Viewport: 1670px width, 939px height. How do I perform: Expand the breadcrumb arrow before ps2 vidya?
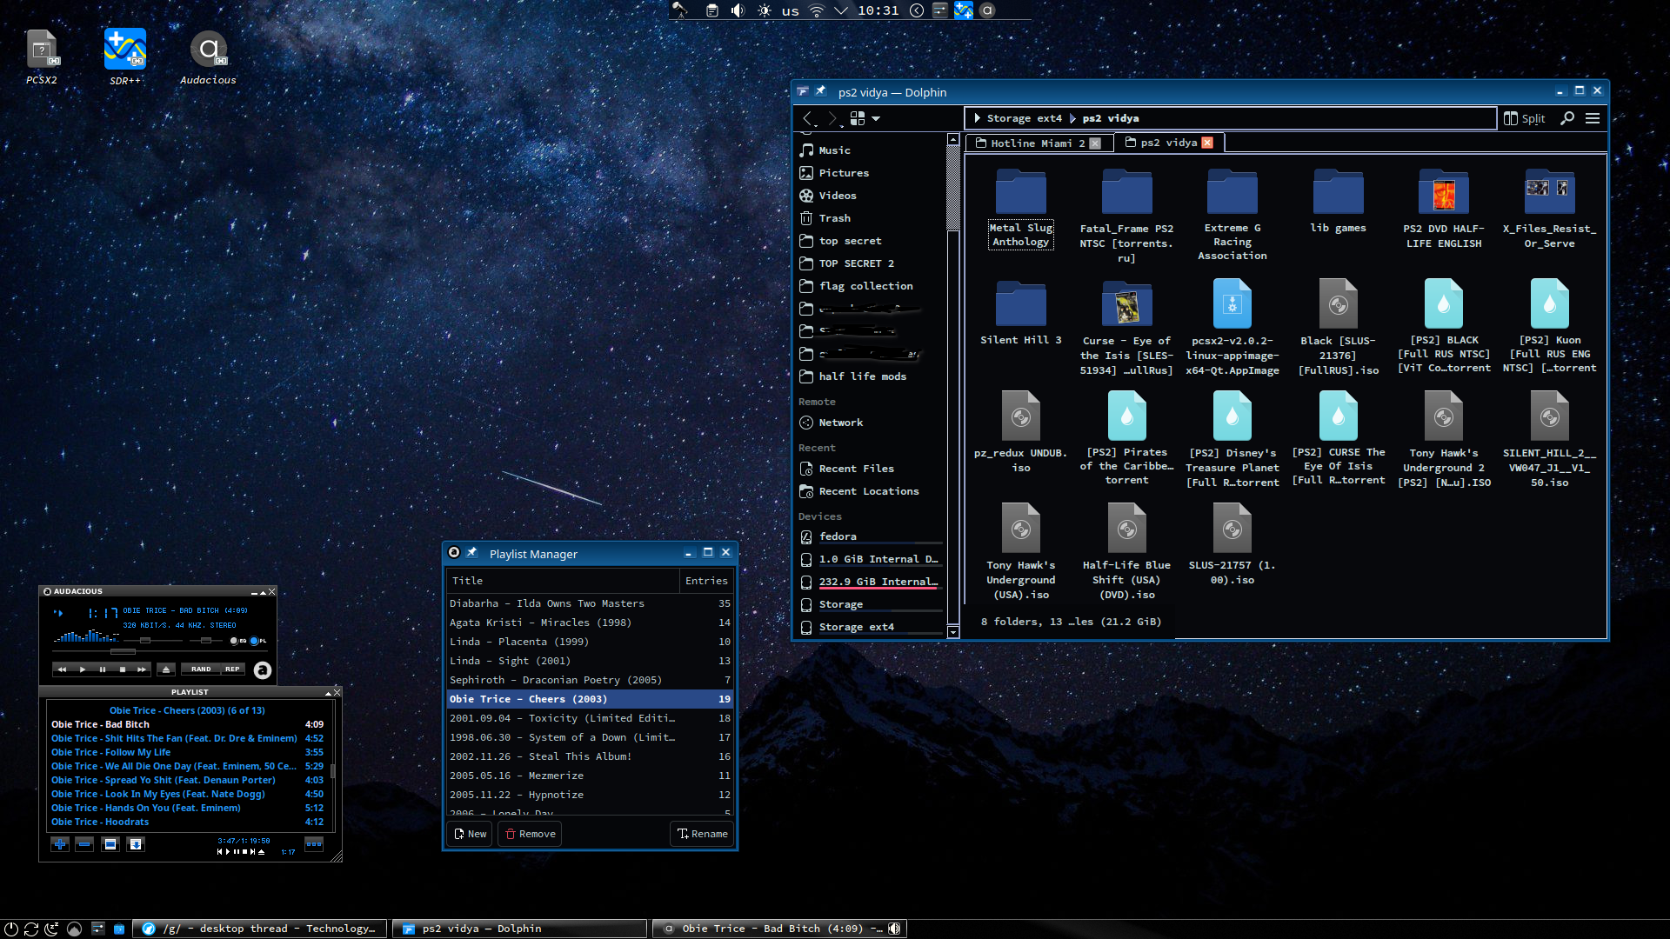tap(1072, 118)
